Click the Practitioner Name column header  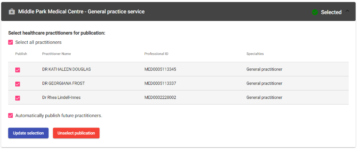point(57,54)
